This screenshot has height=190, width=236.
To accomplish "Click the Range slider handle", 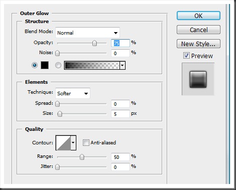I will pos(82,157).
